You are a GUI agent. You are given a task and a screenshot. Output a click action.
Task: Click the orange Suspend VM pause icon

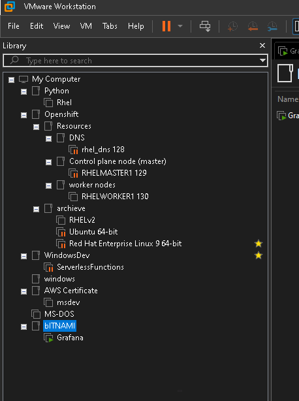(x=166, y=26)
